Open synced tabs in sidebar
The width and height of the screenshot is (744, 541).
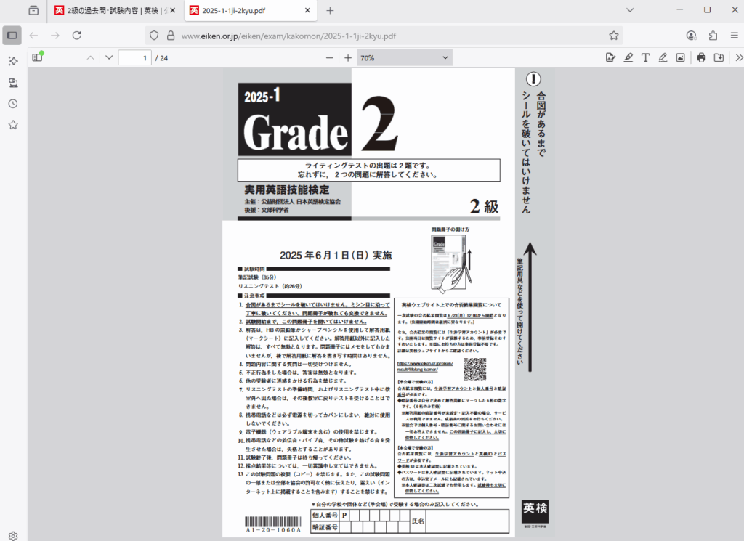tap(13, 83)
